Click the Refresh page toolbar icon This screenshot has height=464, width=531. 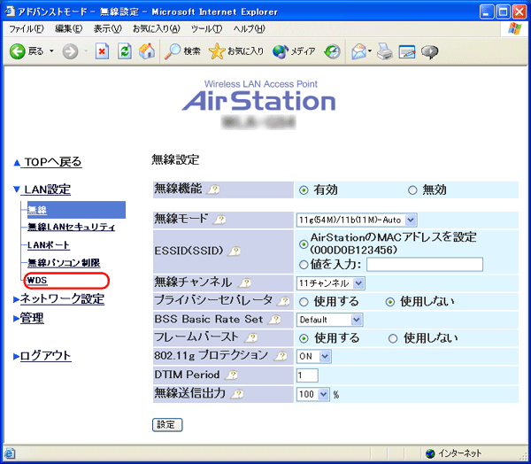(x=125, y=51)
